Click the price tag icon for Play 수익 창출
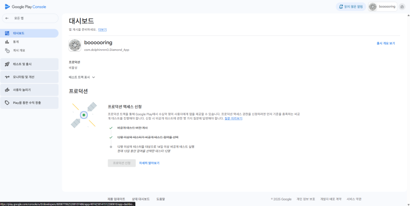410x206 pixels. pyautogui.click(x=7, y=103)
